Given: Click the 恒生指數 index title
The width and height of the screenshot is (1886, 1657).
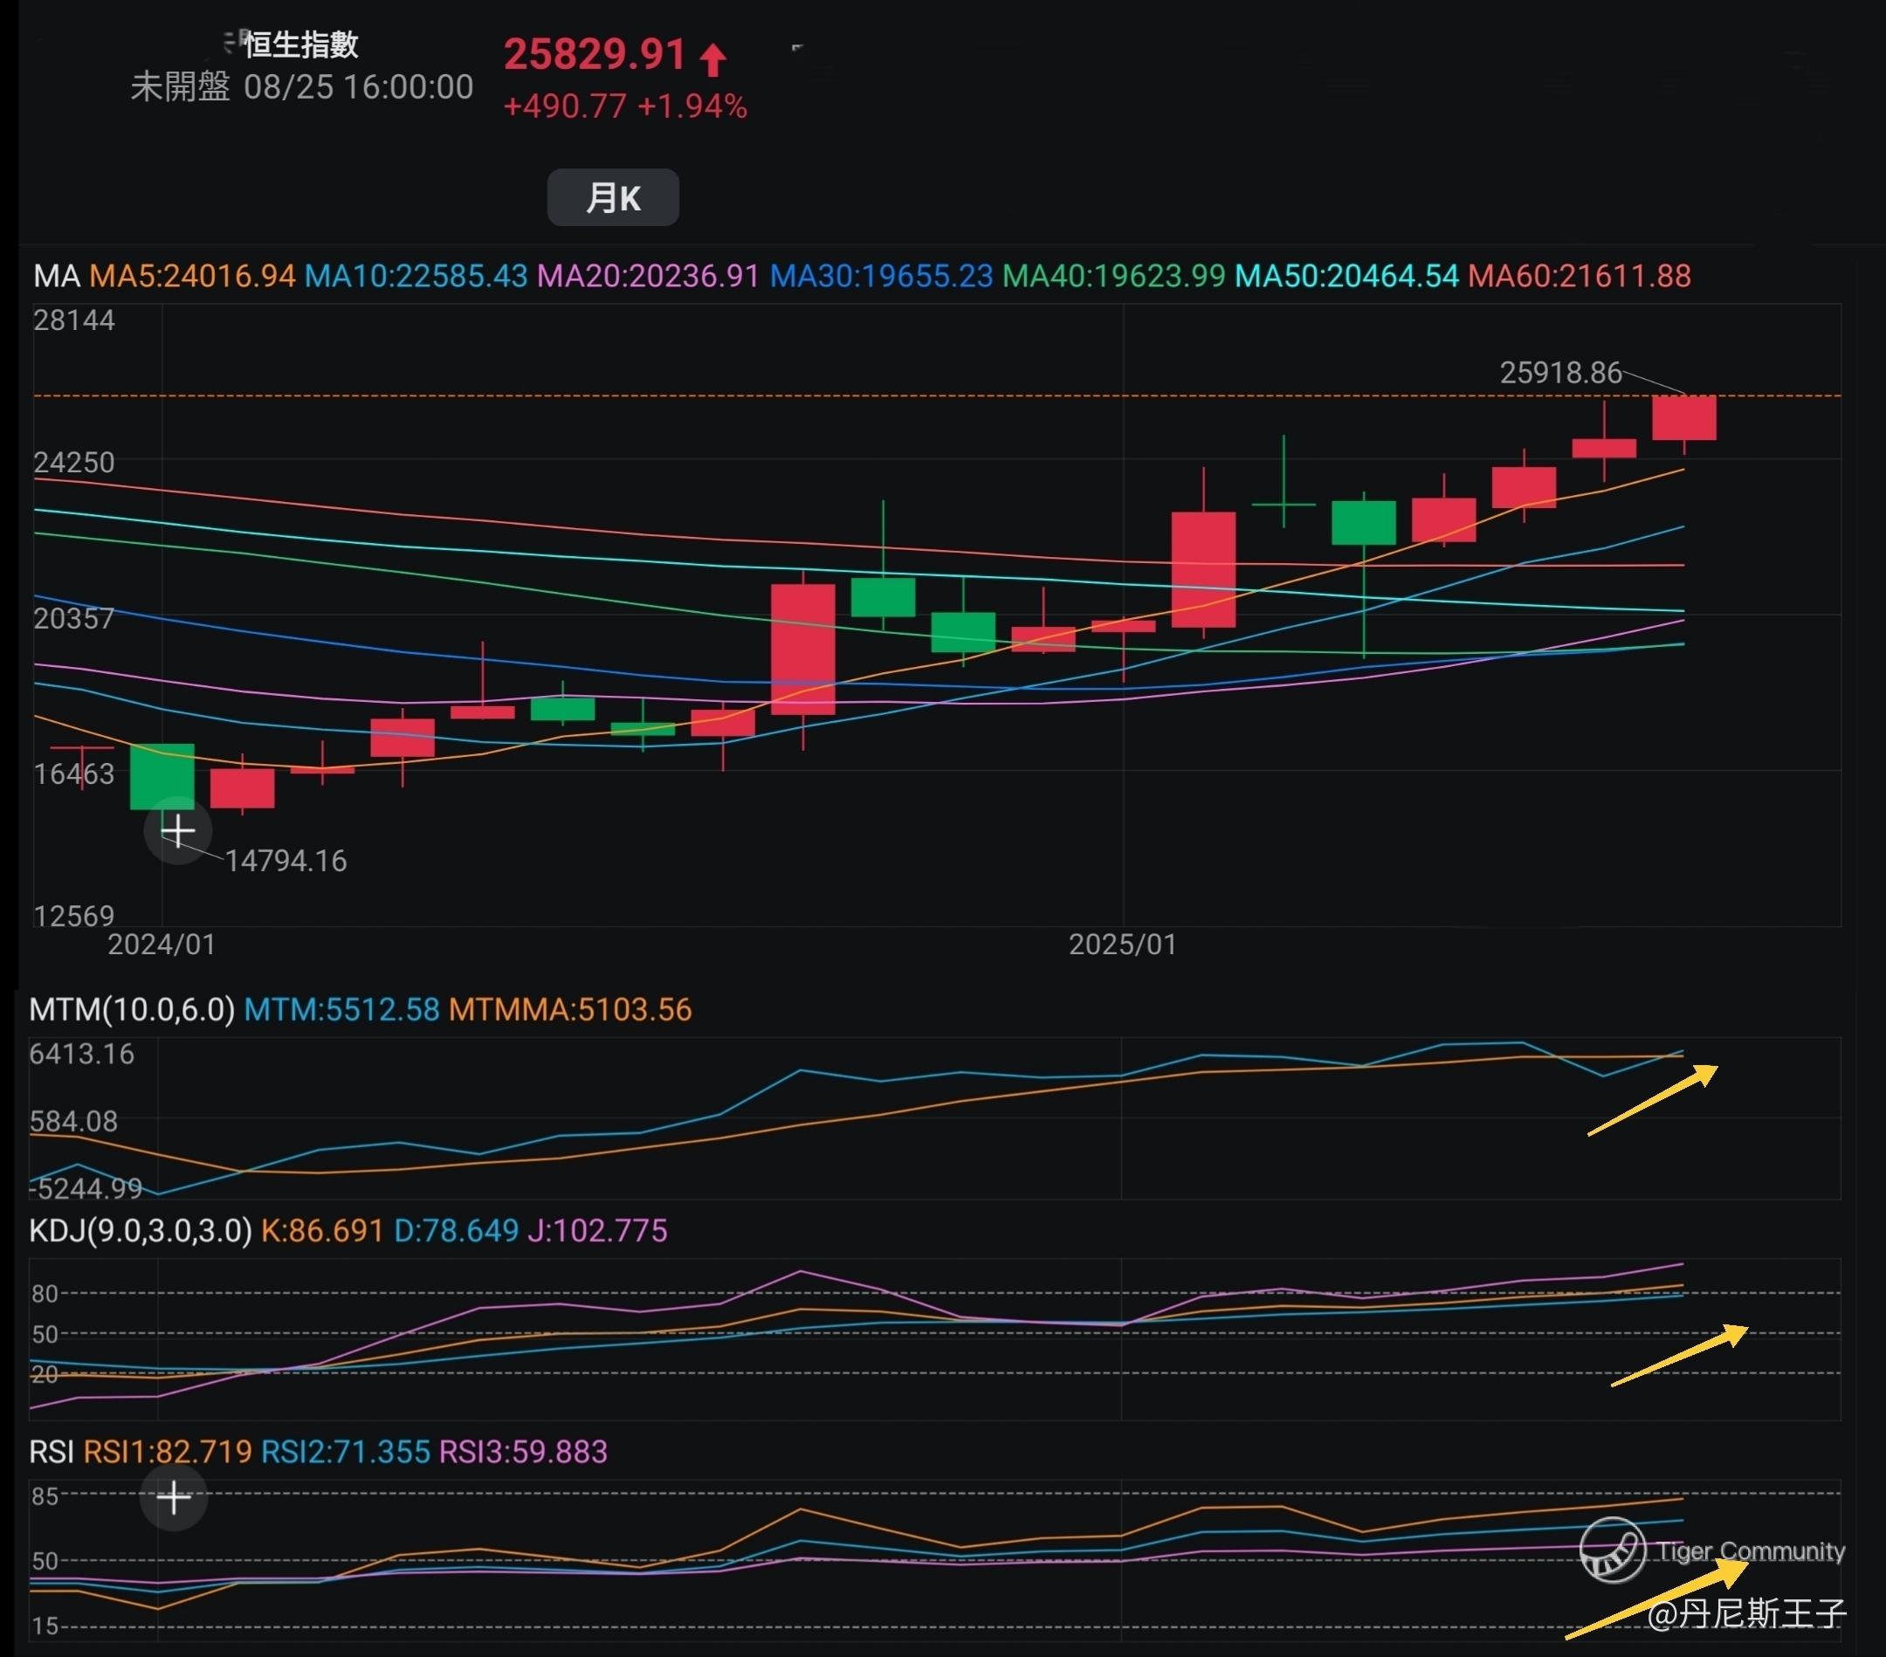Looking at the screenshot, I should pyautogui.click(x=301, y=45).
